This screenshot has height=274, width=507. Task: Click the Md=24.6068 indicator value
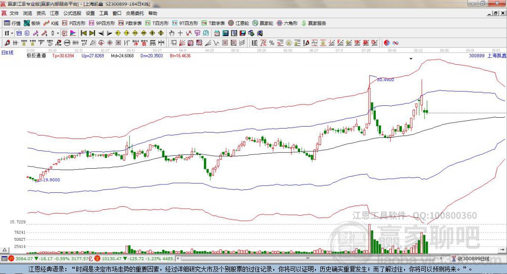122,55
